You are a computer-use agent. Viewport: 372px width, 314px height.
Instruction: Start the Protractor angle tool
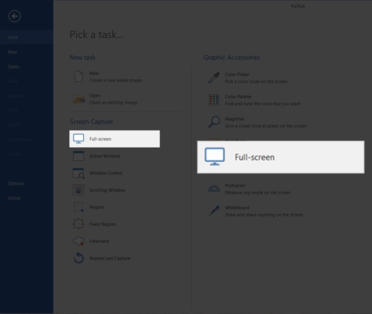213,189
